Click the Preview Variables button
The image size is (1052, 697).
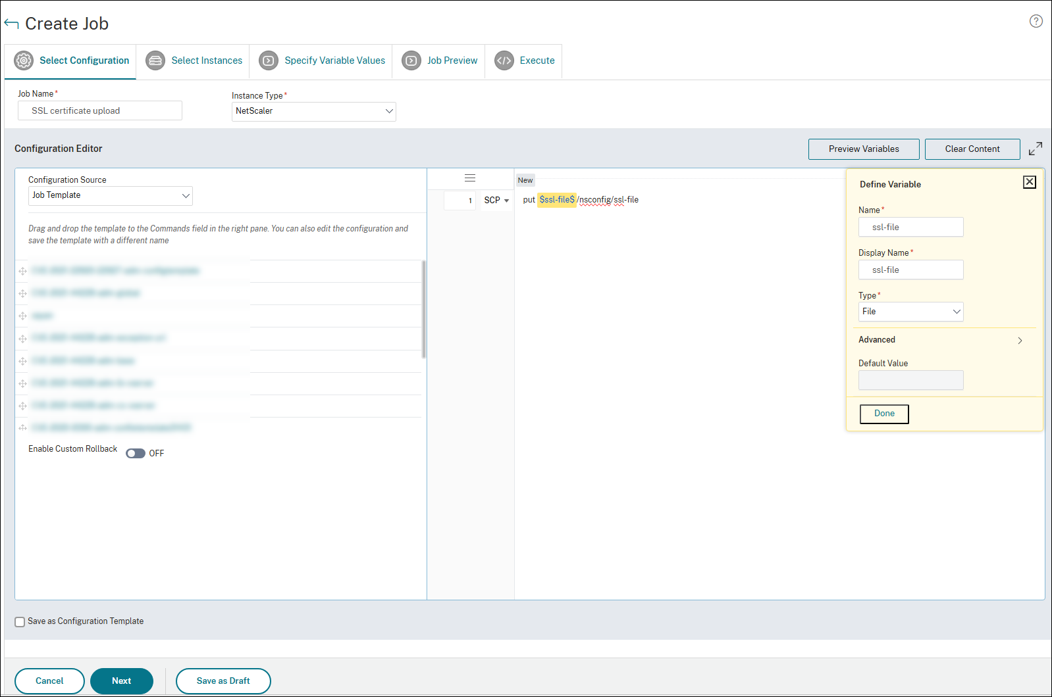(x=864, y=149)
